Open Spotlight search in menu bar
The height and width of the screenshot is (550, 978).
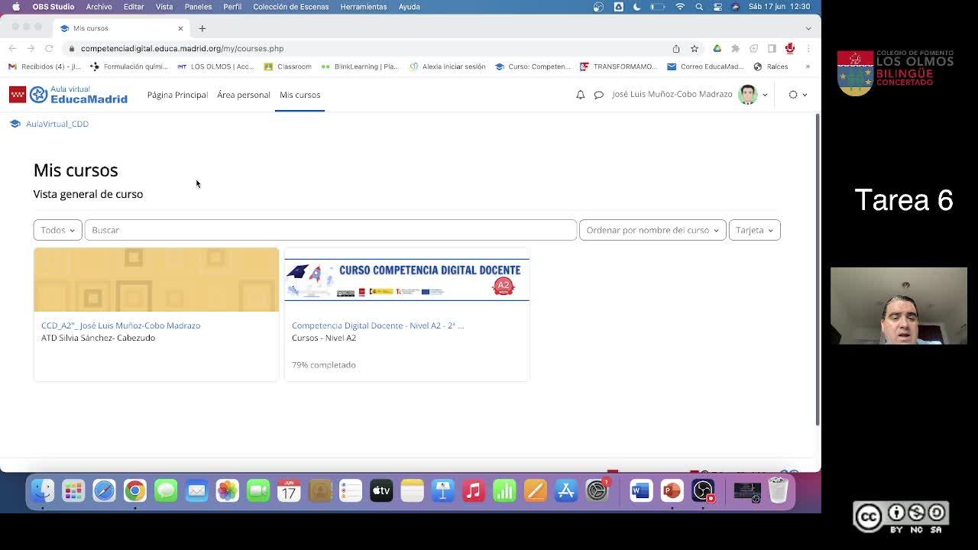[x=699, y=7]
